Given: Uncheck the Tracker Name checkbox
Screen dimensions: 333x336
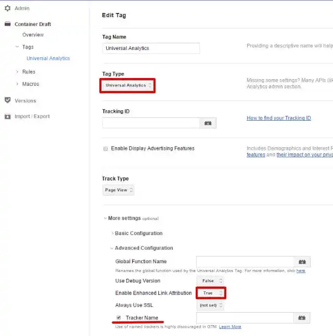Looking at the screenshot, I should pyautogui.click(x=119, y=317).
